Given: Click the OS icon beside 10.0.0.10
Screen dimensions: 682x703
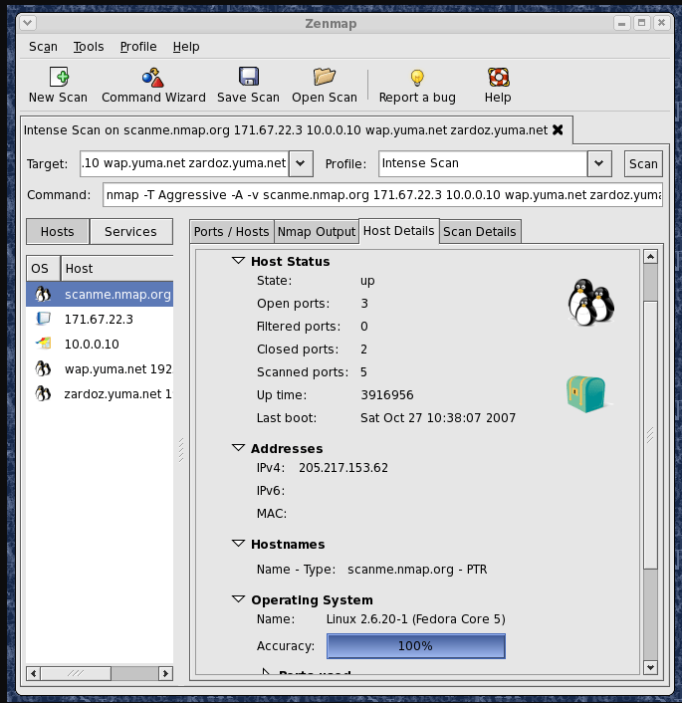Looking at the screenshot, I should tap(43, 344).
